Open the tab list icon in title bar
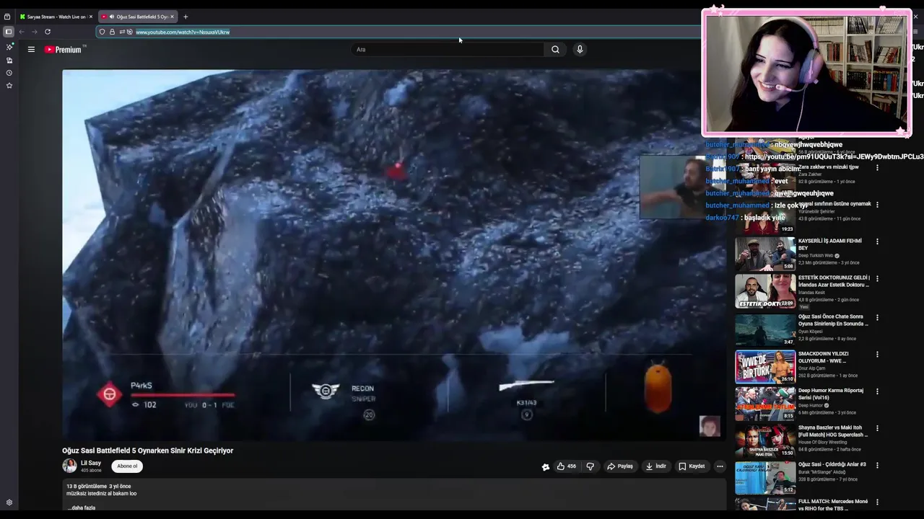Viewport: 924px width, 519px height. (x=7, y=17)
